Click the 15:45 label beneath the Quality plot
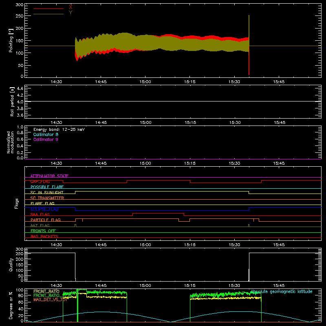 coord(279,286)
